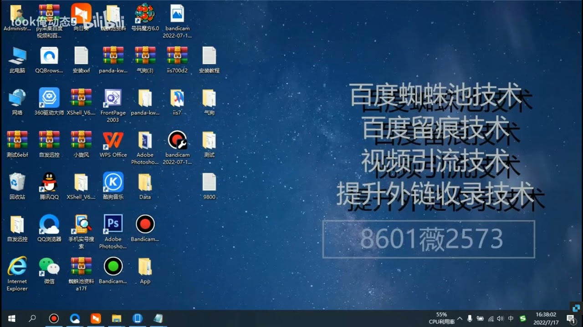The width and height of the screenshot is (583, 327).
Task: Open the Administrator user folder icon
Action: pos(17,14)
